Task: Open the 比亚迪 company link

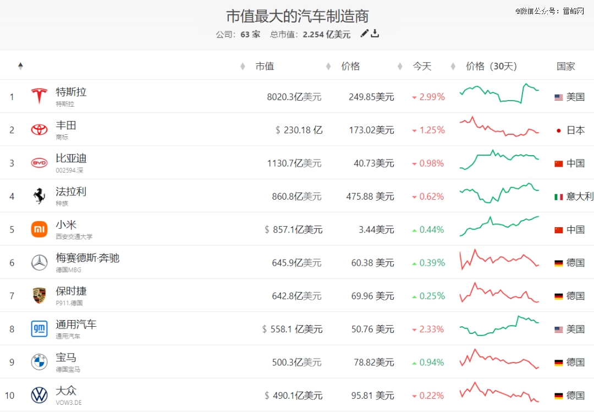Action: (71, 158)
